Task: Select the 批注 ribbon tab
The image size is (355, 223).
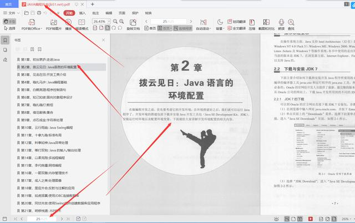Action: point(95,13)
